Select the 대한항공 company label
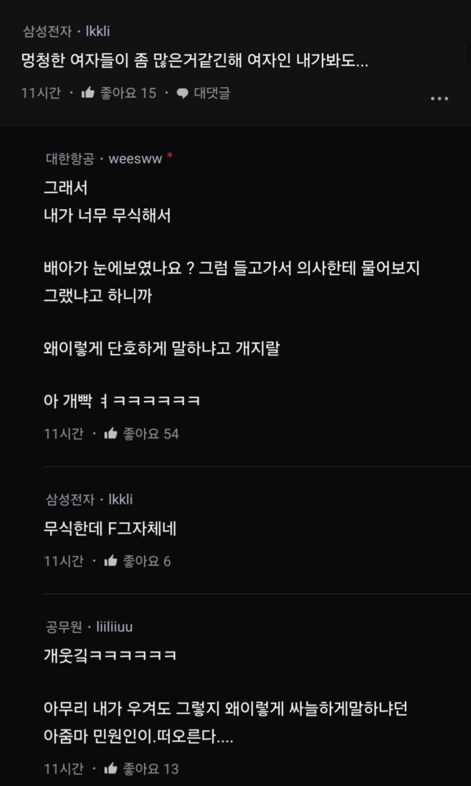Screen dimensions: 471x786 [70, 159]
